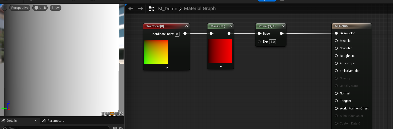Collapse the Mask (R) node preview
393x129 pixels.
(x=231, y=26)
